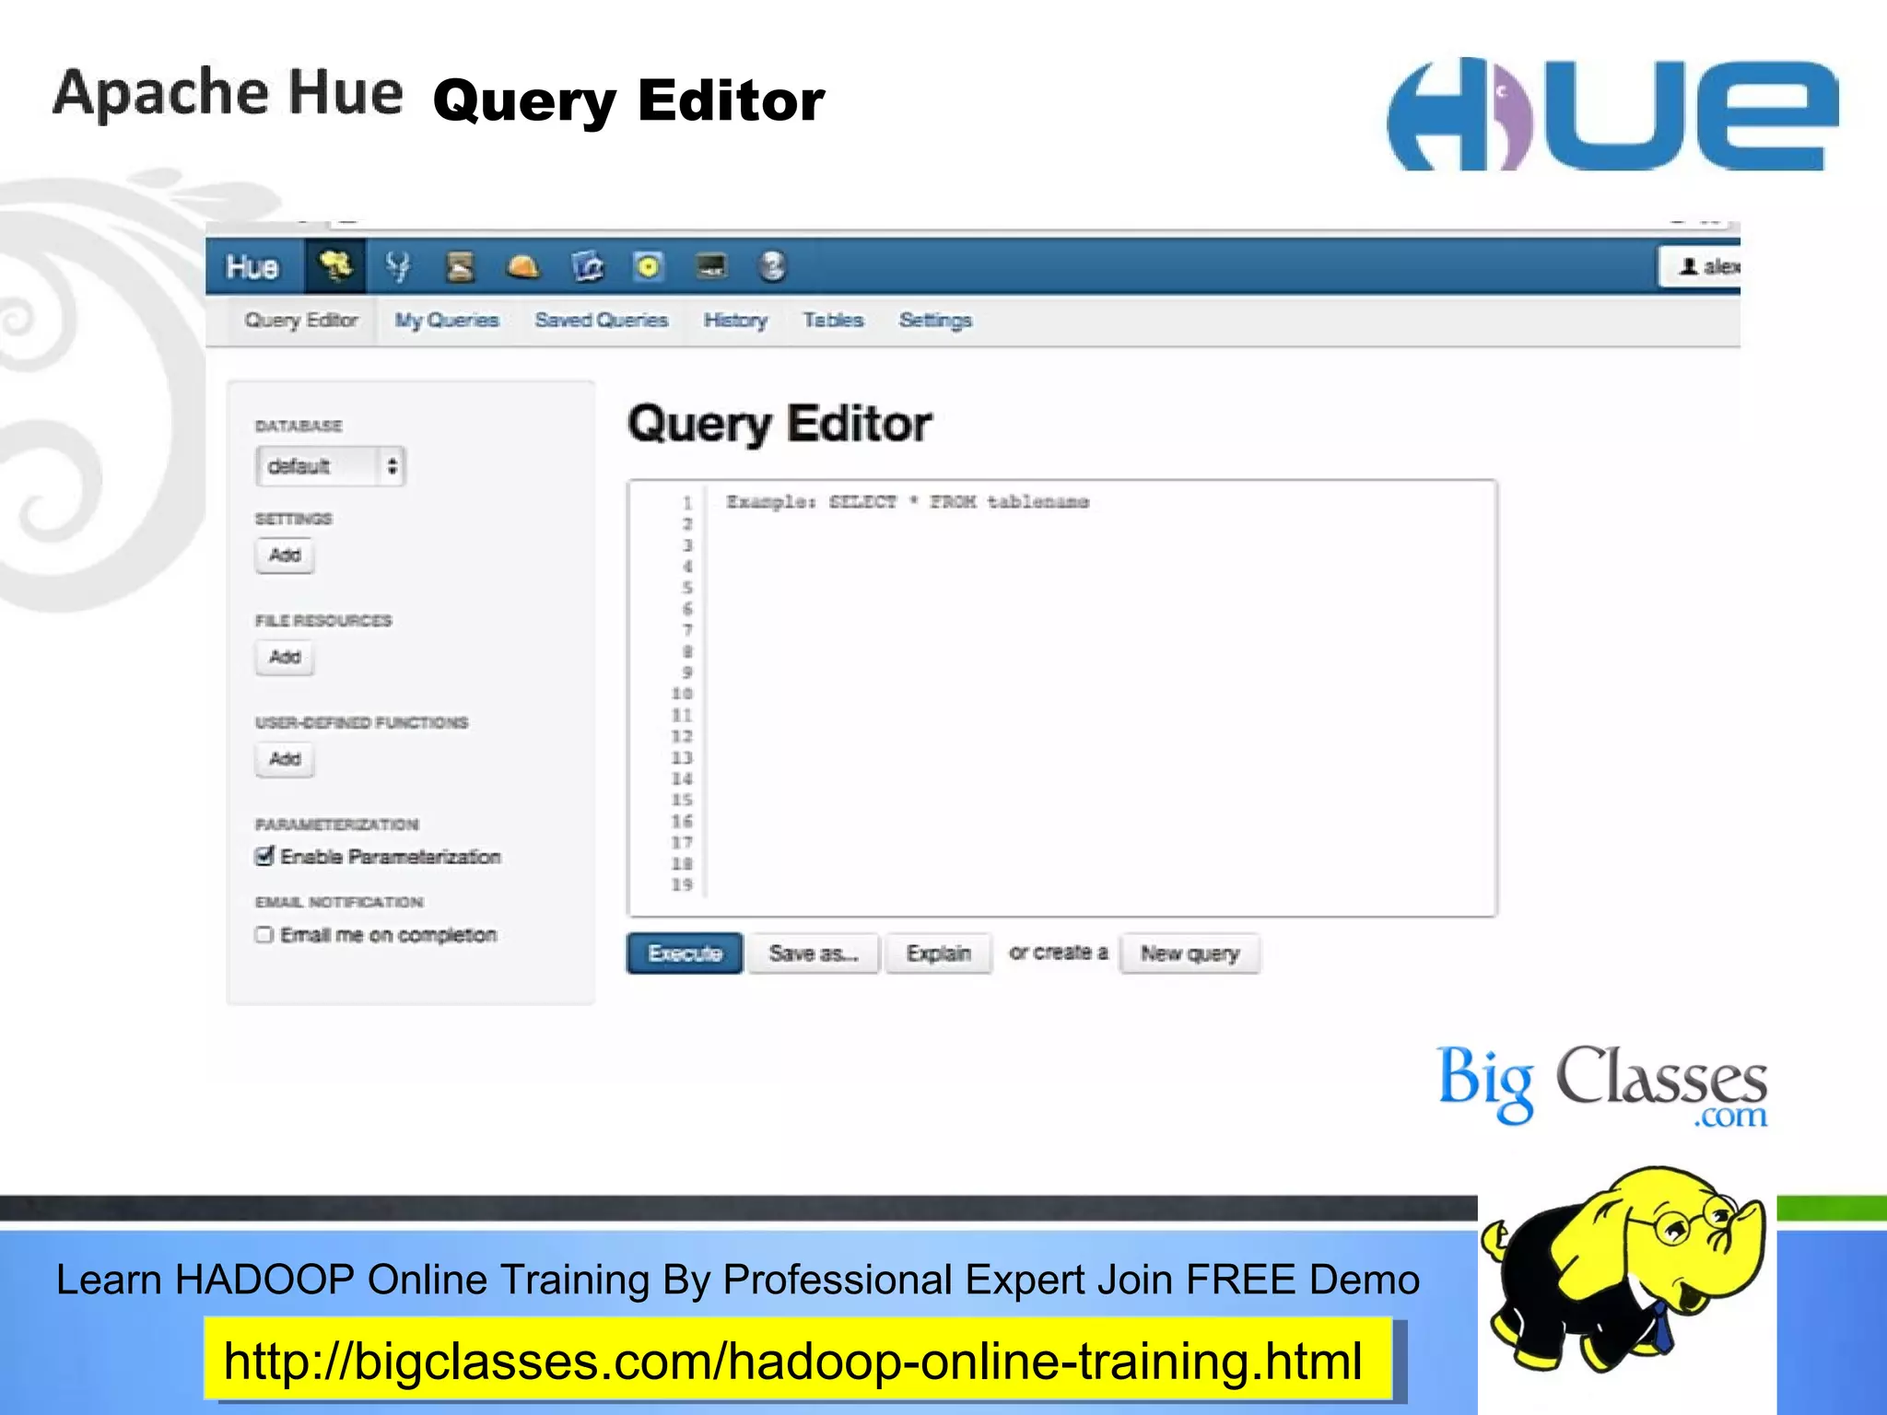Open the Shell terminal icon
This screenshot has height=1415, width=1887.
pos(711,267)
